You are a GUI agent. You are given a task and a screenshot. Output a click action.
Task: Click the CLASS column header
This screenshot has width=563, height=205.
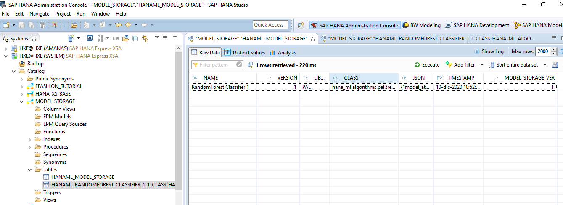coord(364,78)
